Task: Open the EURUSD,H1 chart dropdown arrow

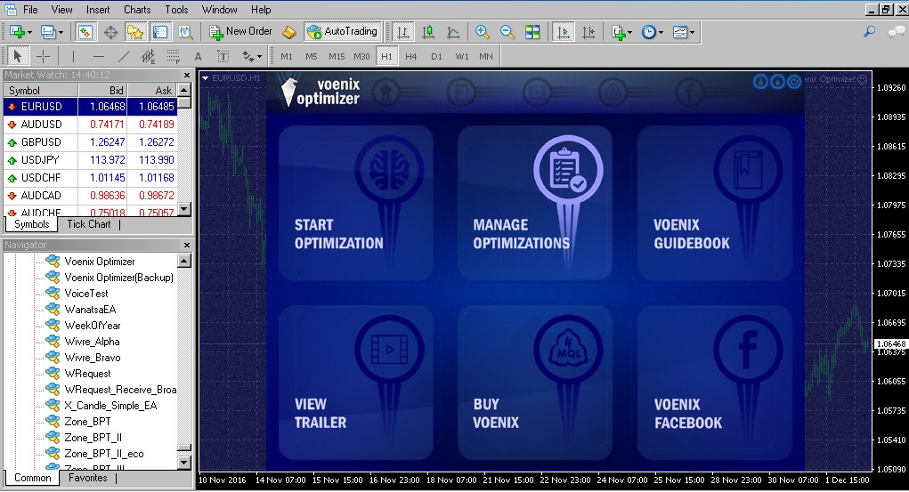Action: [205, 77]
